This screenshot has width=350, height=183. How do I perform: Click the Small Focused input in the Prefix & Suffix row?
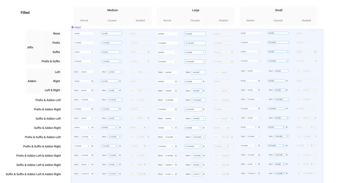coord(278,61)
